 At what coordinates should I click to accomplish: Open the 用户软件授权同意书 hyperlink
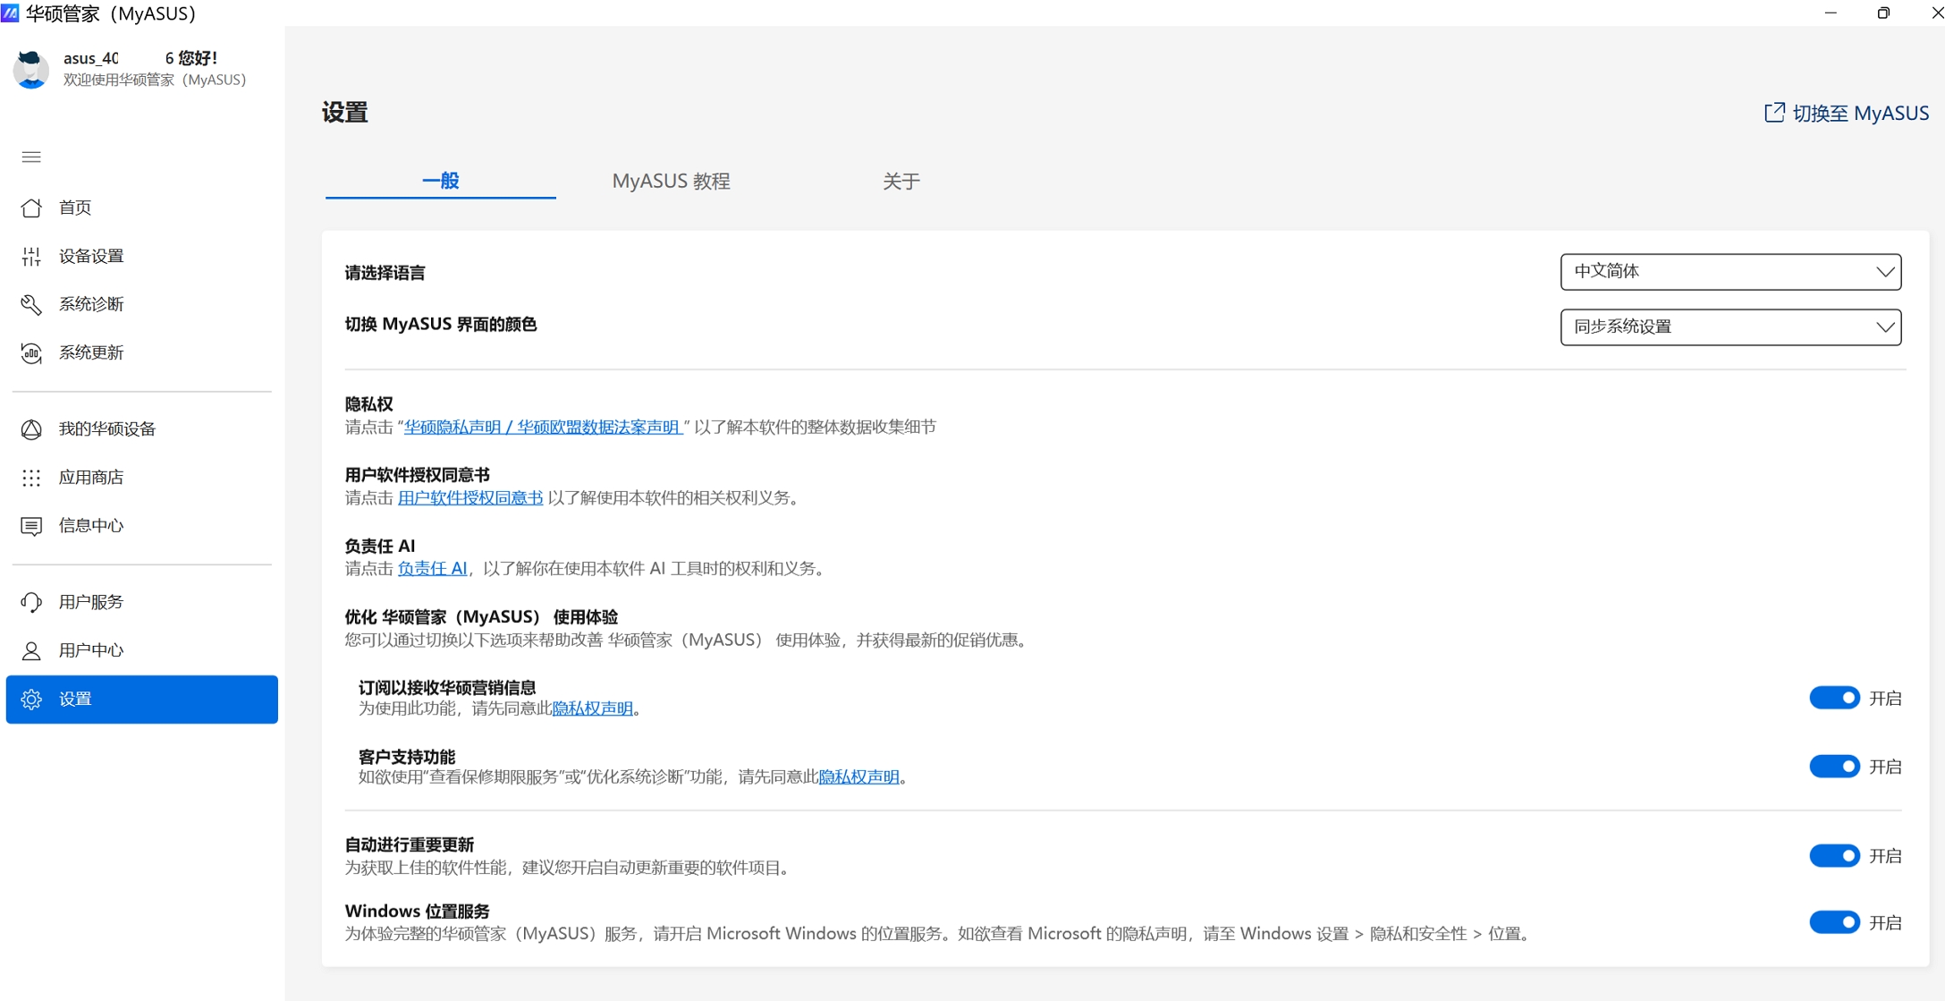tap(470, 498)
